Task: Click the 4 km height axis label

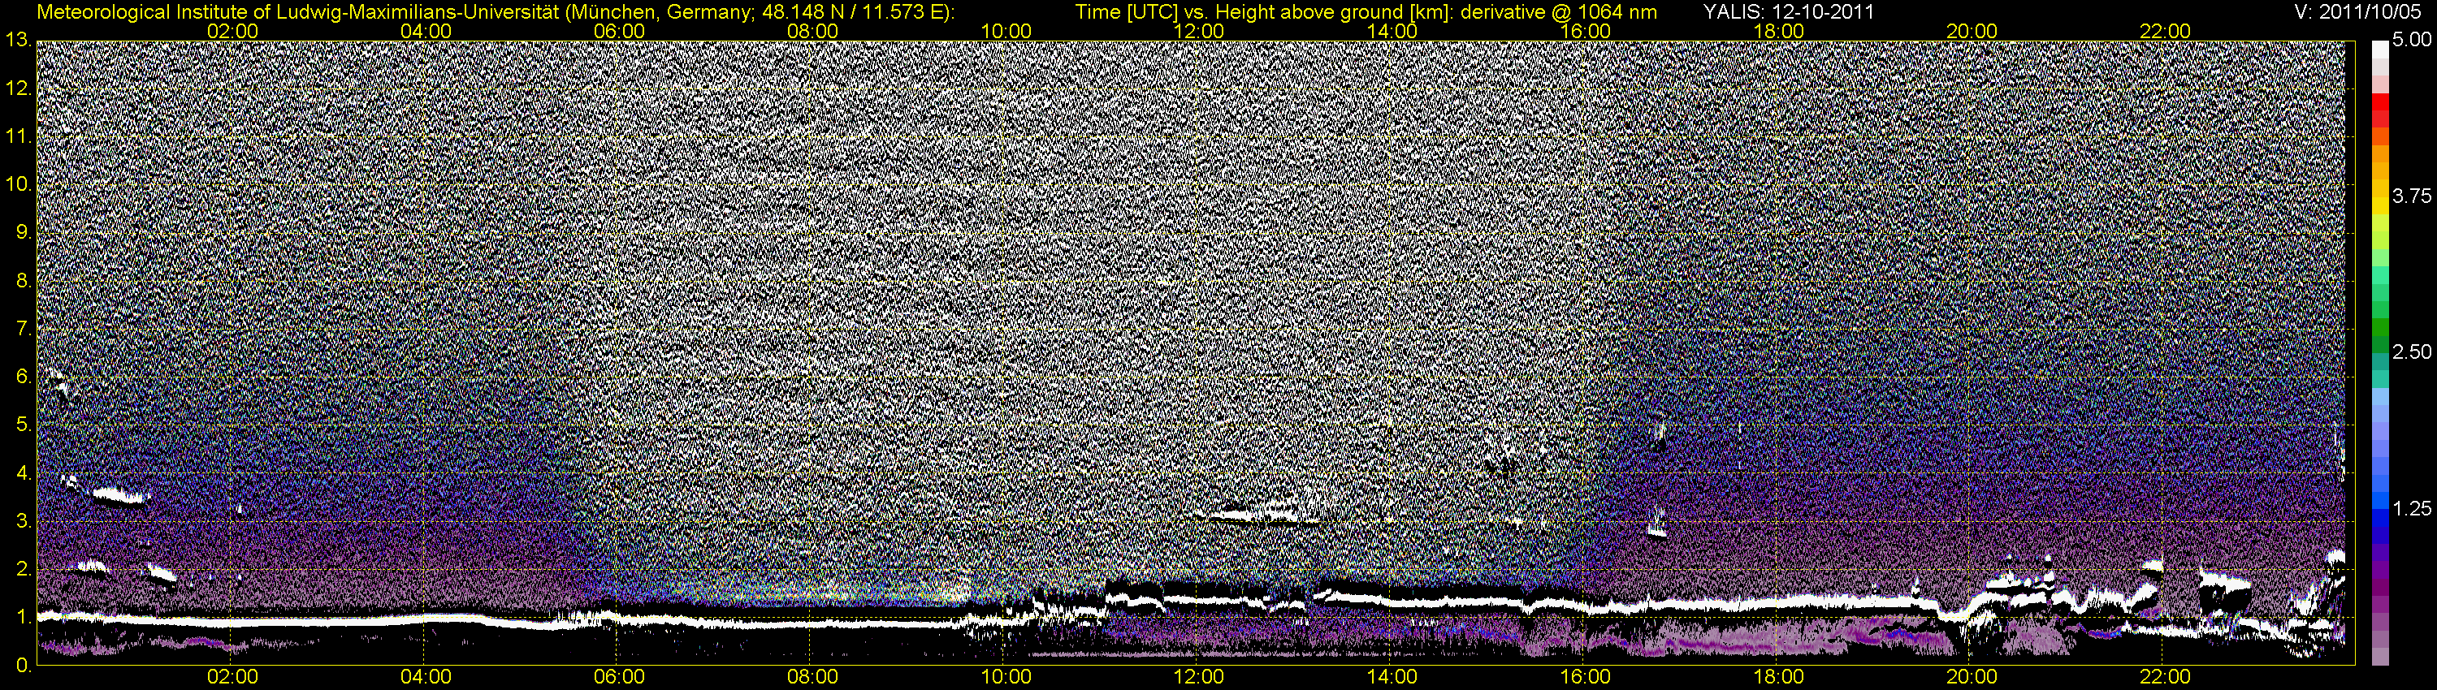Action: tap(24, 473)
